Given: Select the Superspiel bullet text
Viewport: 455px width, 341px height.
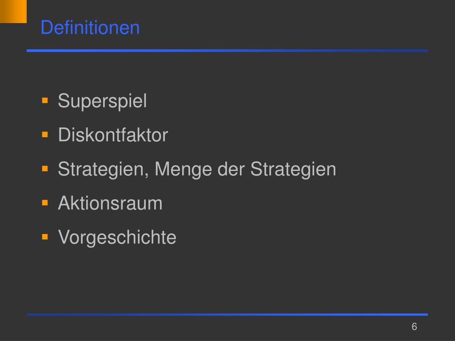Looking at the screenshot, I should click(x=102, y=101).
